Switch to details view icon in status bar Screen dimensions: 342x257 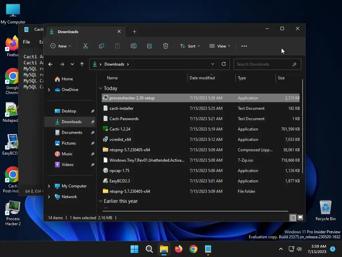coord(293,218)
